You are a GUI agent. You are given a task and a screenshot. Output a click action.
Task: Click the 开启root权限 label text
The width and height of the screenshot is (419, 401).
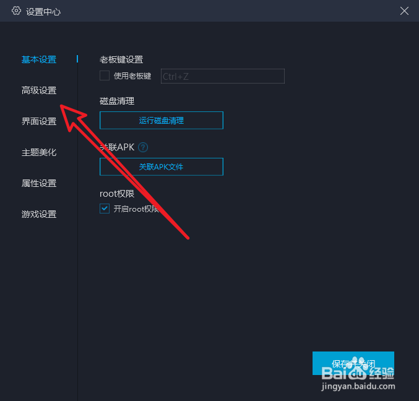point(136,209)
